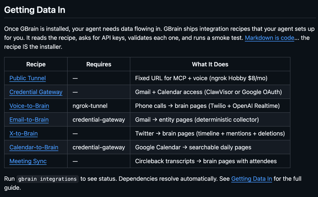Image resolution: width=318 pixels, height=197 pixels.
Task: Click the Recipe column header
Action: [x=36, y=64]
